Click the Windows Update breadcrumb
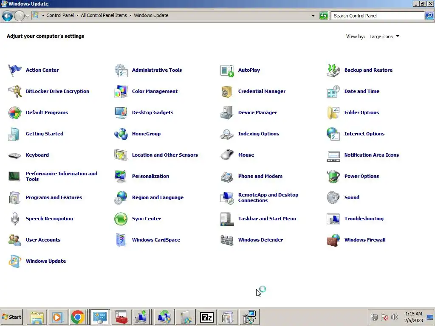435x326 pixels. pyautogui.click(x=151, y=16)
